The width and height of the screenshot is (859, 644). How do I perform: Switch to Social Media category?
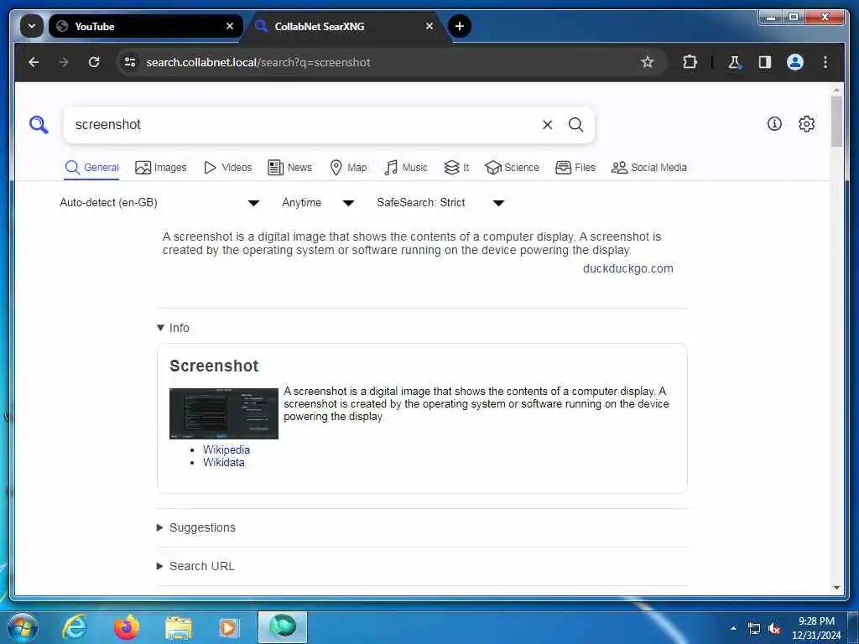point(649,168)
